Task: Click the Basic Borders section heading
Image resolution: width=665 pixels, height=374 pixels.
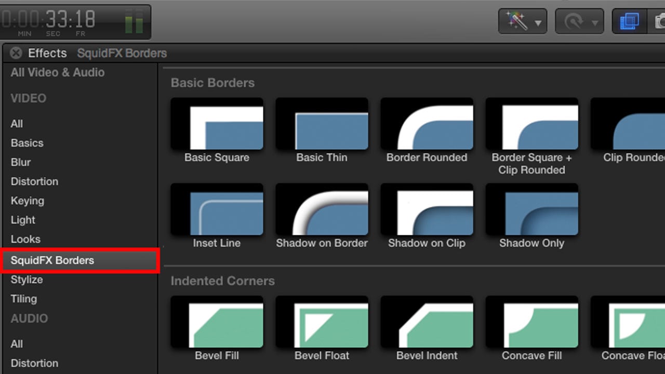Action: click(212, 83)
